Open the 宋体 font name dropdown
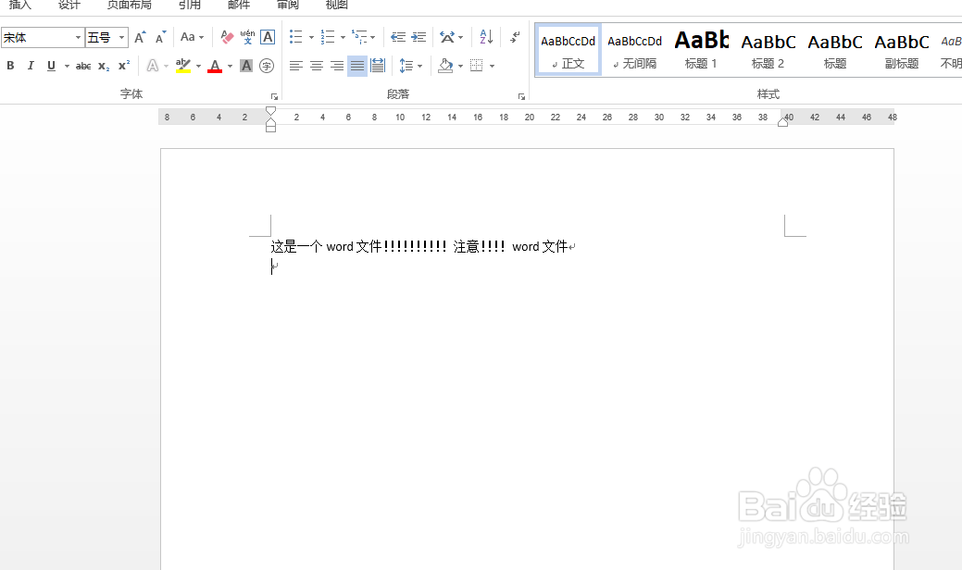962x570 pixels. pos(78,37)
